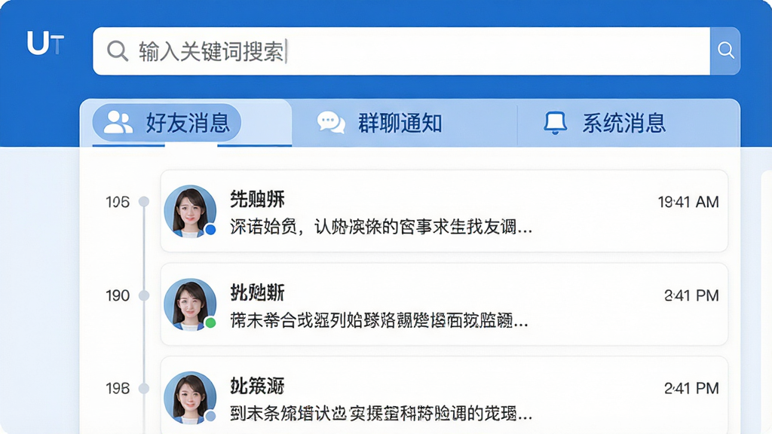
Task: Open the 群聊通知 tab
Action: [x=404, y=123]
